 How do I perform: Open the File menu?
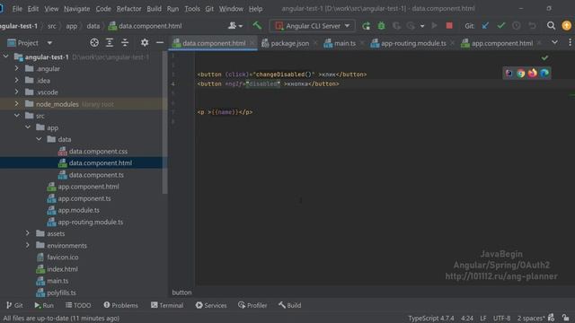pos(17,8)
